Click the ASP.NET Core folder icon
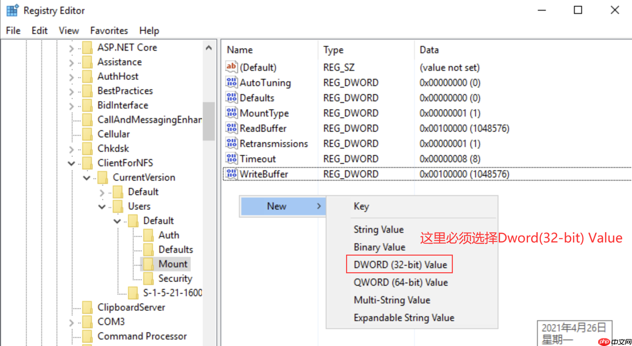This screenshot has height=346, width=632. click(88, 48)
